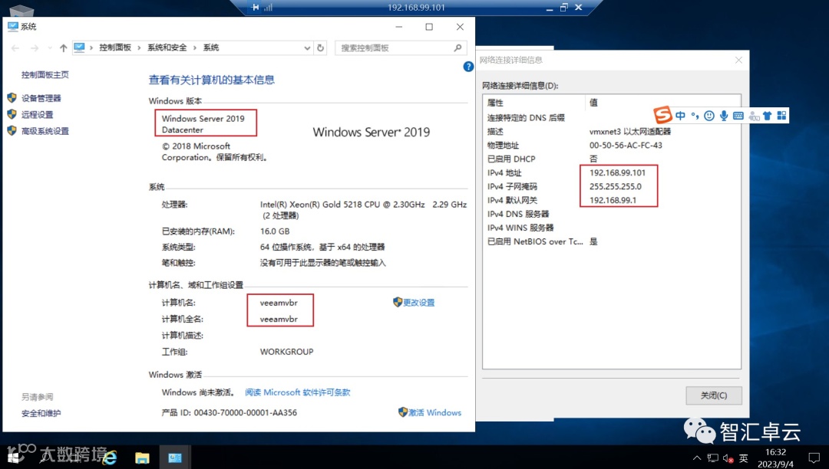The height and width of the screenshot is (469, 829).
Task: Click the help question mark icon
Action: (468, 67)
